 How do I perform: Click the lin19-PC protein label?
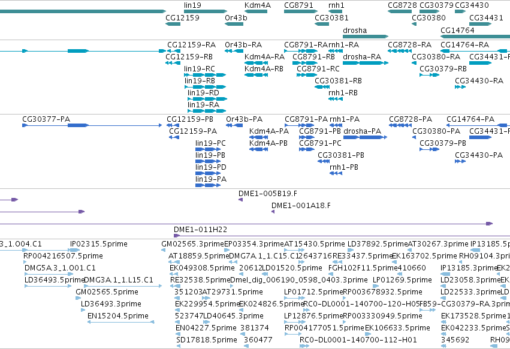[x=210, y=143]
